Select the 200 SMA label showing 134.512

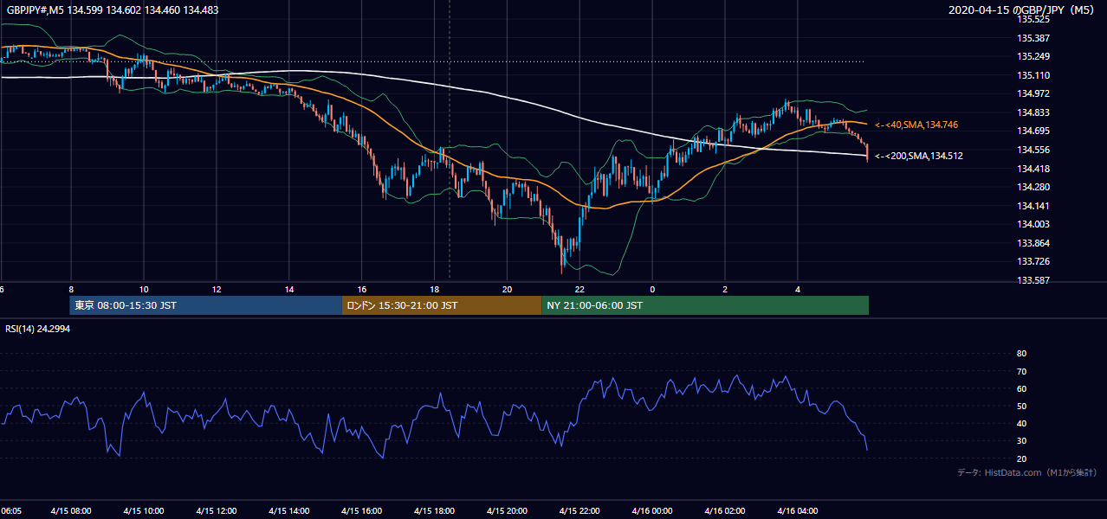pos(919,157)
